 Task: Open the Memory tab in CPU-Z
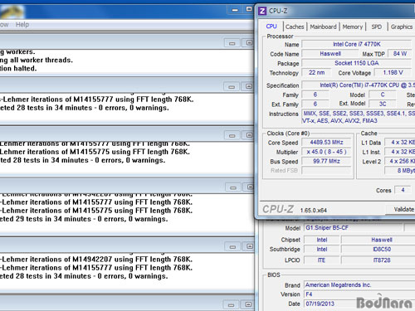click(353, 27)
